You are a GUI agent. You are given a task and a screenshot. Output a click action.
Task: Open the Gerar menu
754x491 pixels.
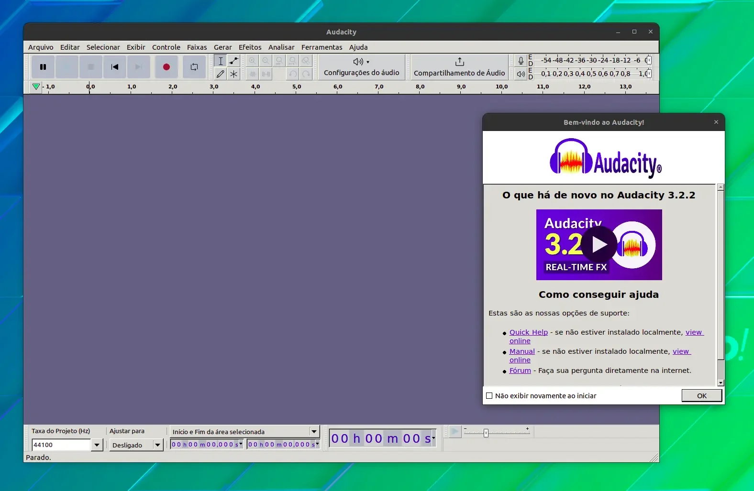coord(222,47)
